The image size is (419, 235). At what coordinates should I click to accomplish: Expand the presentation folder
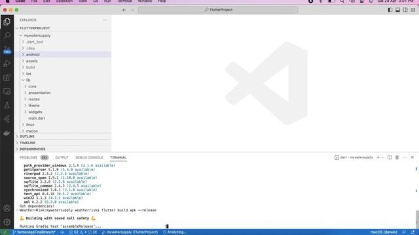click(63, 93)
